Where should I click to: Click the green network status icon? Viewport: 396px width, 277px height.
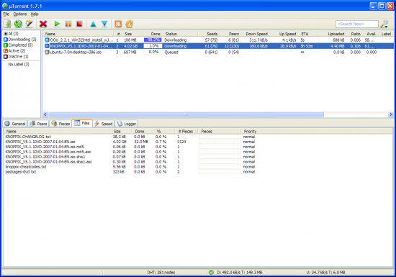211,272
